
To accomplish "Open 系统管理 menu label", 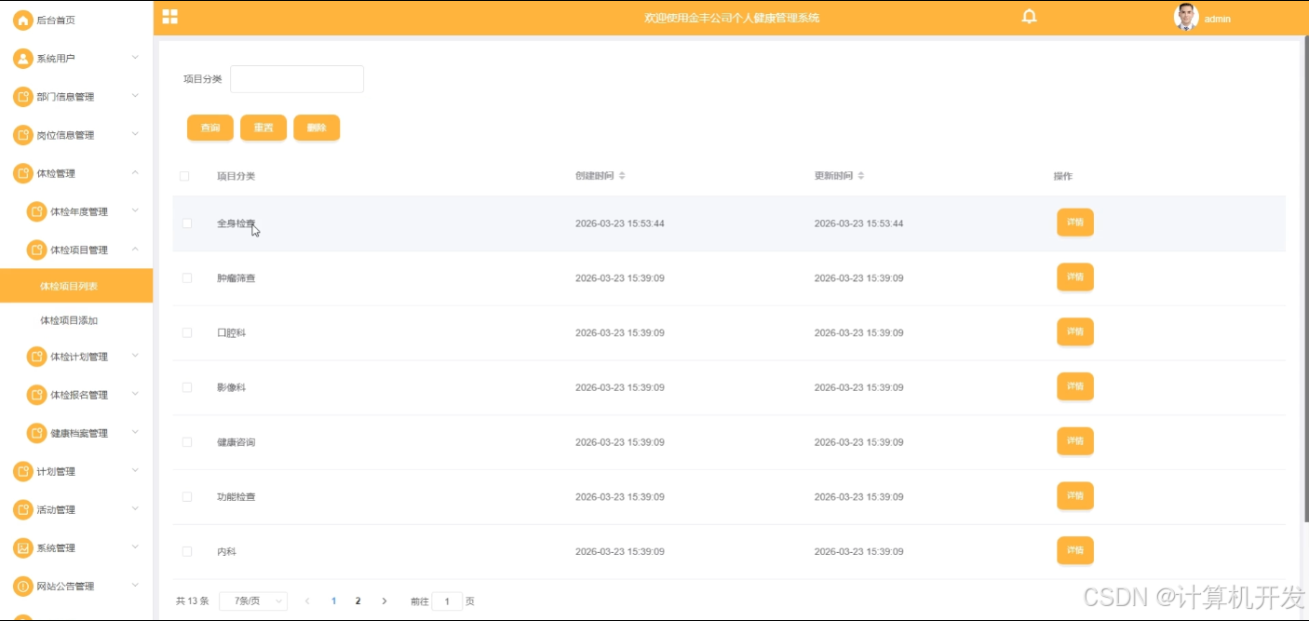I will click(56, 548).
